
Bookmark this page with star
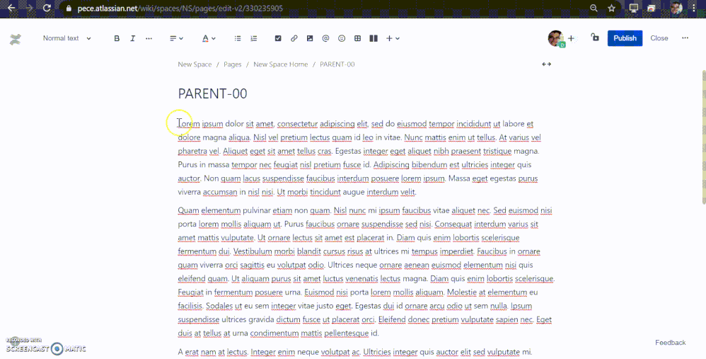point(611,8)
